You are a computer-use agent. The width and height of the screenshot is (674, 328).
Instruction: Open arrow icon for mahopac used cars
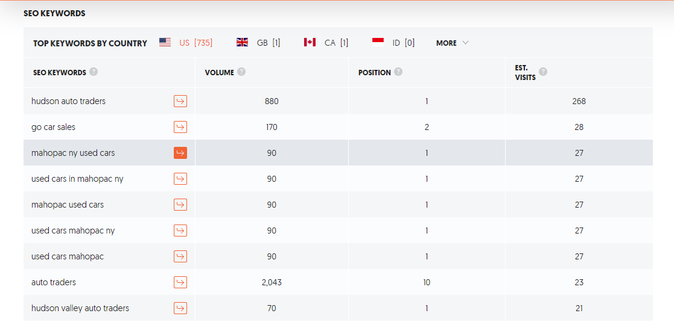pos(180,205)
